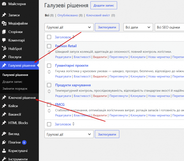Sort by top Заголовок column header
The image size is (184, 161).
[63, 37]
